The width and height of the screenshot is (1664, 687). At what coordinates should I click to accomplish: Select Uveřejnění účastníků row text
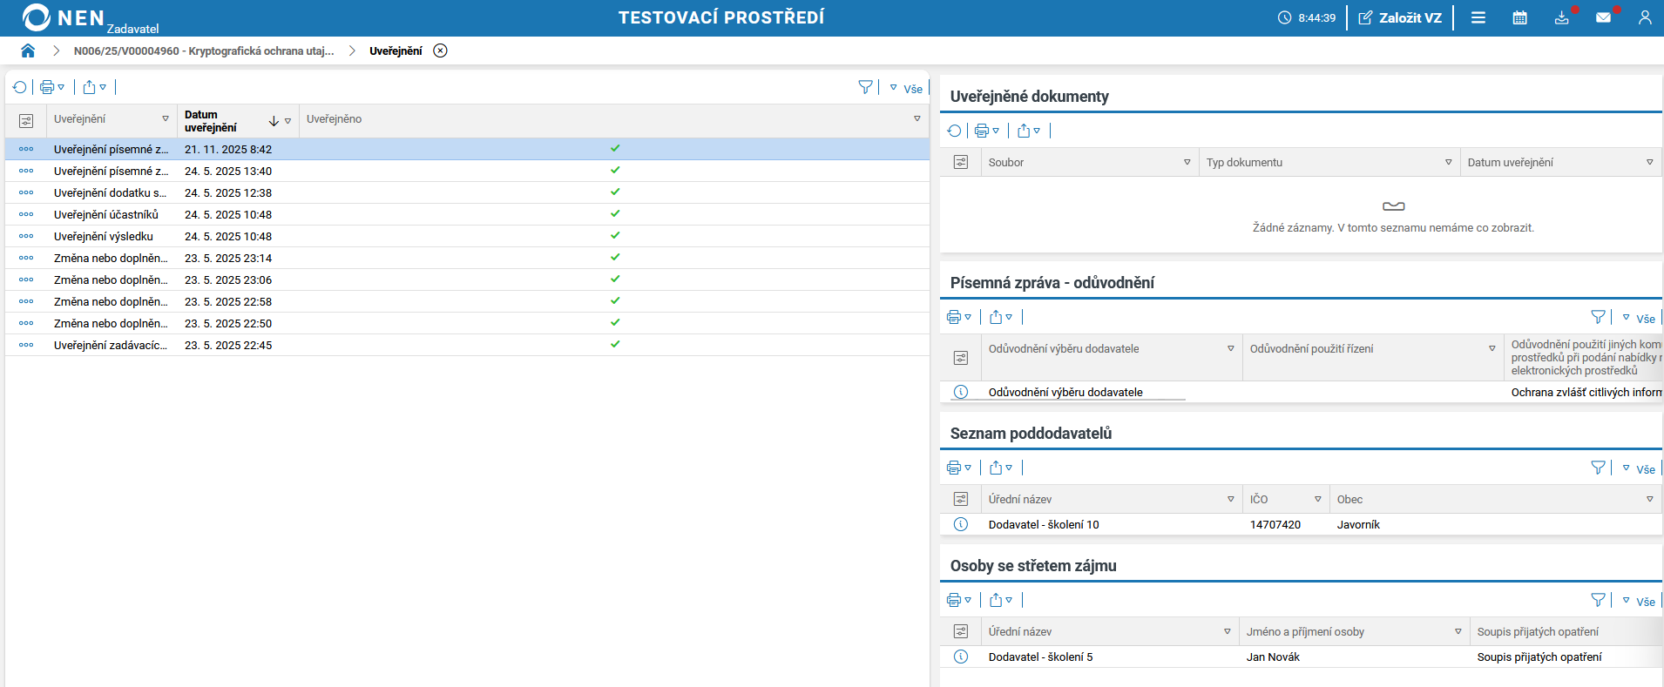click(106, 215)
